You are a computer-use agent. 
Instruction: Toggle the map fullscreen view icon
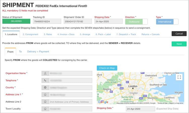(x=179, y=77)
